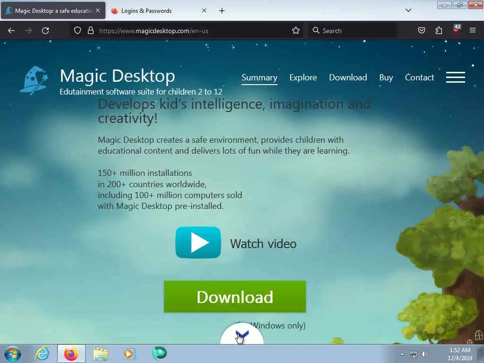Open the Windows Start menu
The image size is (484, 363).
pos(13,354)
